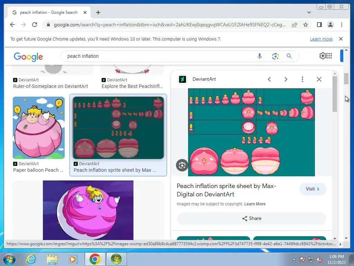
Task: Click the preview panel scrollbar thumb
Action: coord(335,94)
